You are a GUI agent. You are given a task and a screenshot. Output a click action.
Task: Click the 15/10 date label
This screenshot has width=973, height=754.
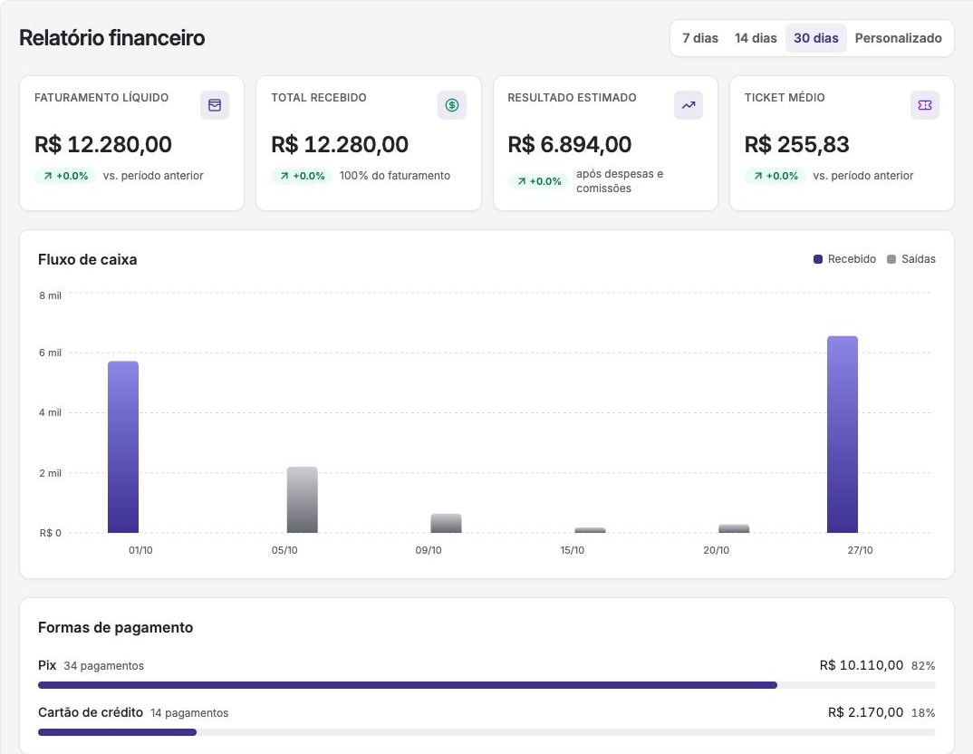(x=573, y=550)
